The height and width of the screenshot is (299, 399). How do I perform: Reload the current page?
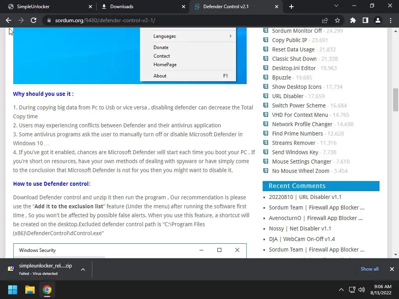[x=34, y=20]
